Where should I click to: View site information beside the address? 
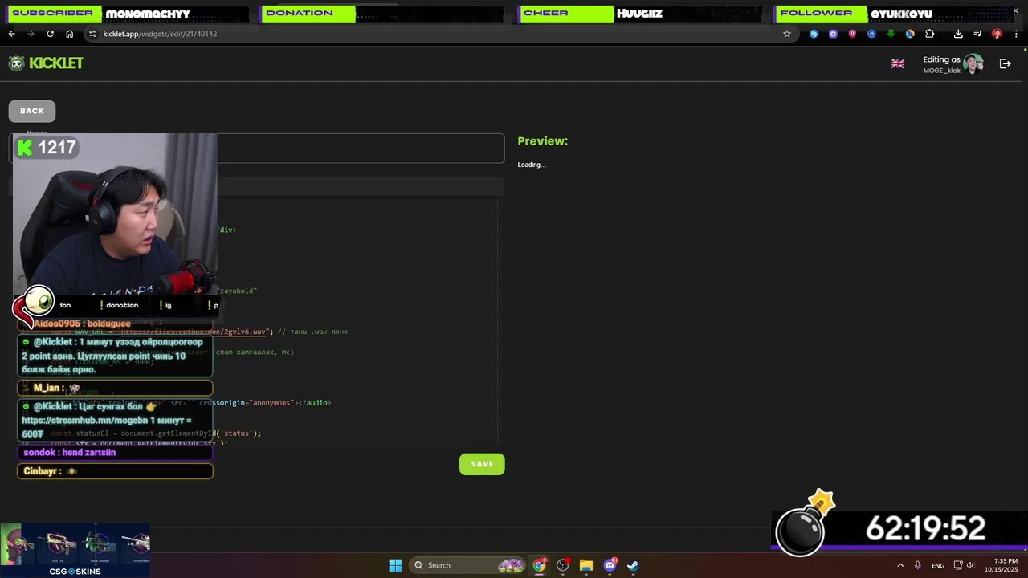click(x=92, y=34)
